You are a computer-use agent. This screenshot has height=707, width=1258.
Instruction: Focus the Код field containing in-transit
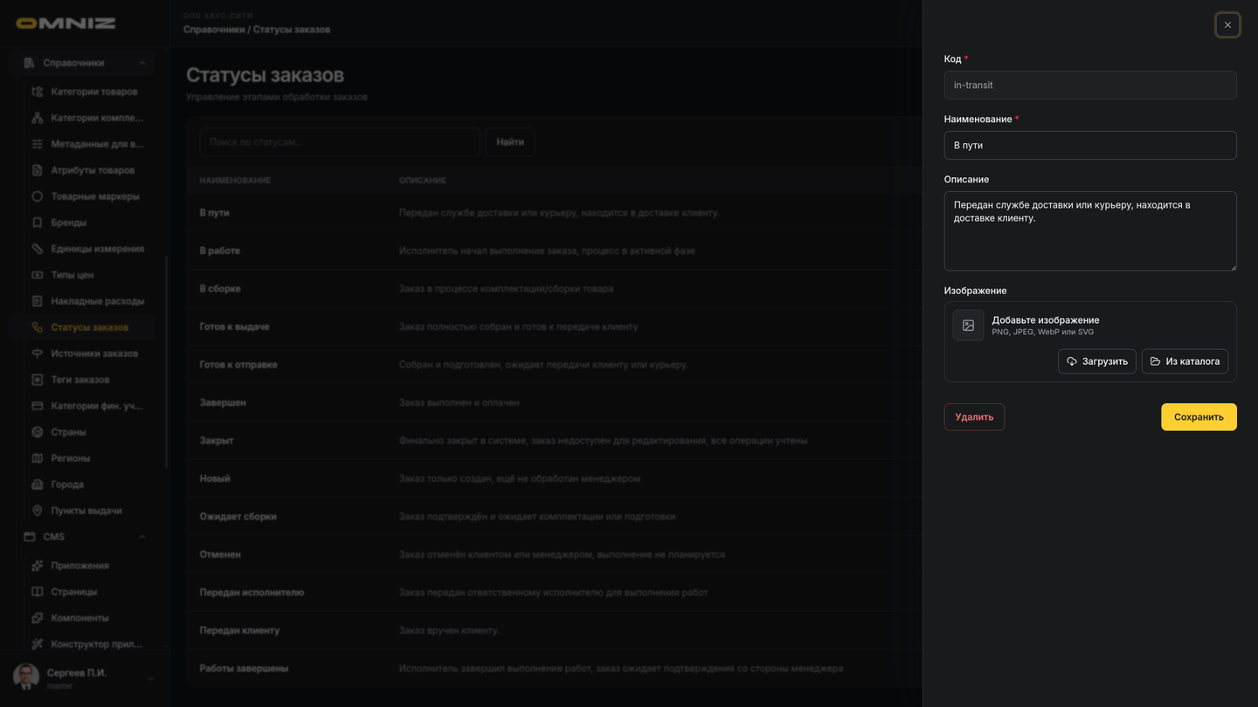(1090, 86)
